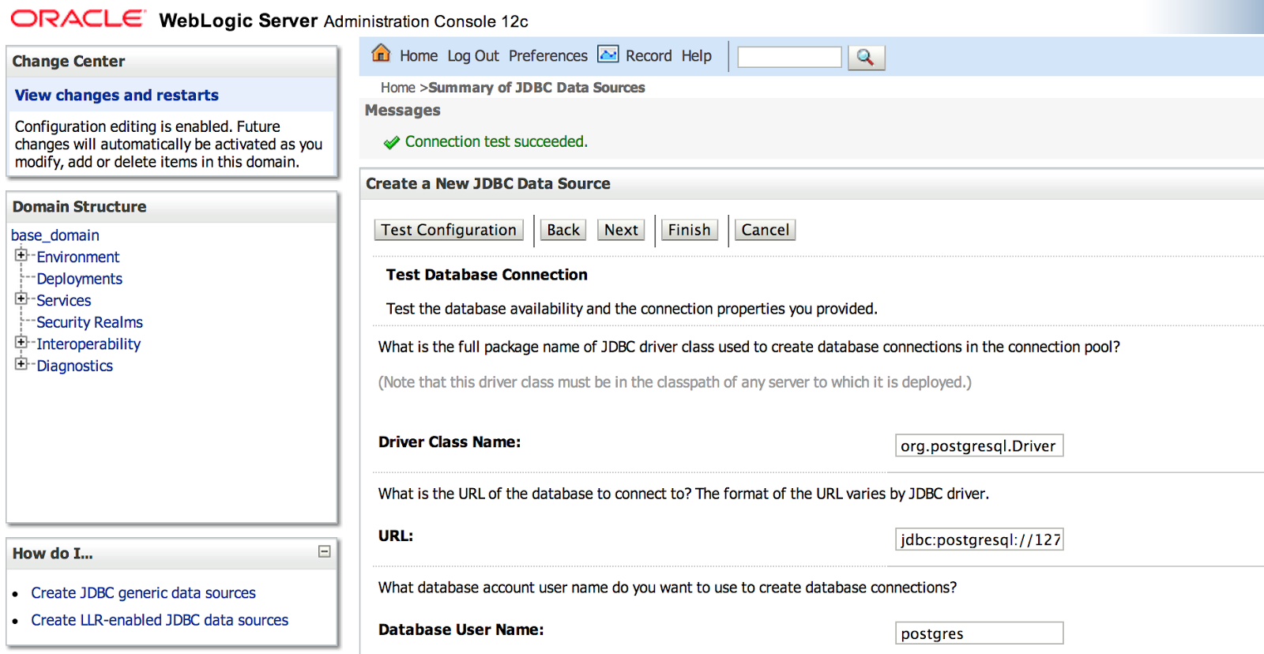Expand the Services tree node
The width and height of the screenshot is (1264, 654).
[21, 299]
